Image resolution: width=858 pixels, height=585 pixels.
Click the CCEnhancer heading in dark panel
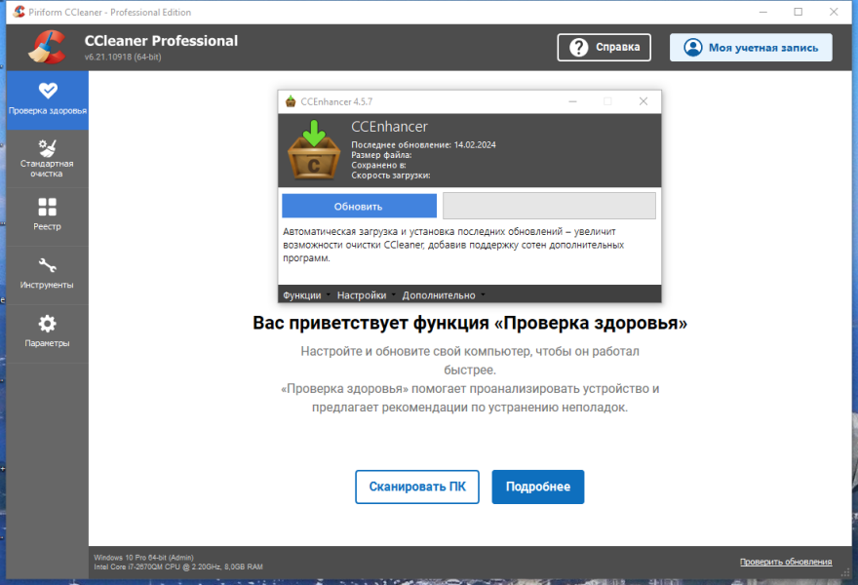(x=390, y=127)
